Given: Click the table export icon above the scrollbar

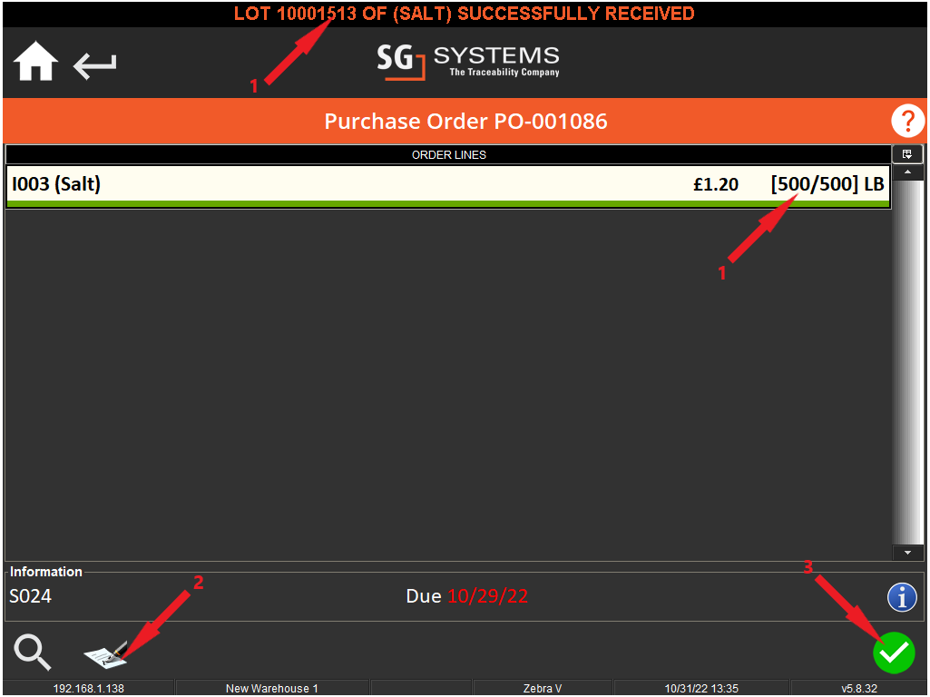Looking at the screenshot, I should pyautogui.click(x=907, y=153).
